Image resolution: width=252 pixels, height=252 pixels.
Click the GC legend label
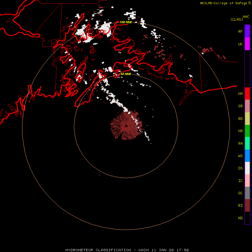(240, 193)
